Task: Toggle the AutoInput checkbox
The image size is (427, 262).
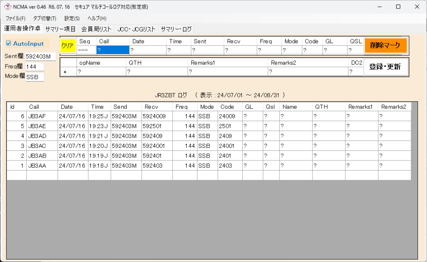Action: coord(8,43)
